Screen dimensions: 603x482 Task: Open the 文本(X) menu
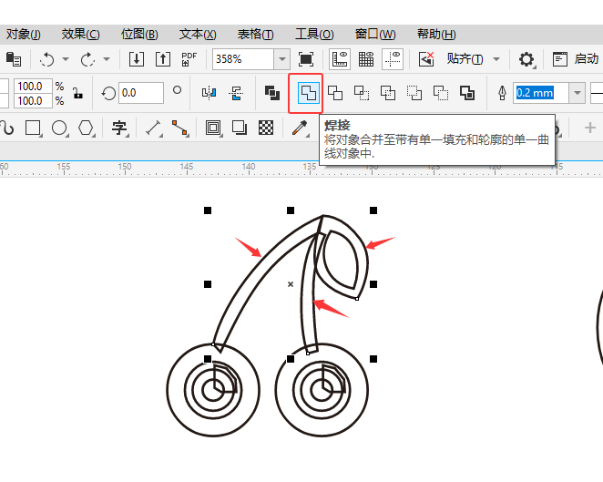coord(198,35)
